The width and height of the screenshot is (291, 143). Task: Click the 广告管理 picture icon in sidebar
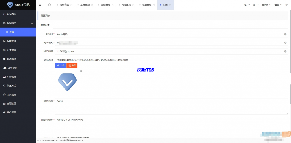[x=5, y=76]
